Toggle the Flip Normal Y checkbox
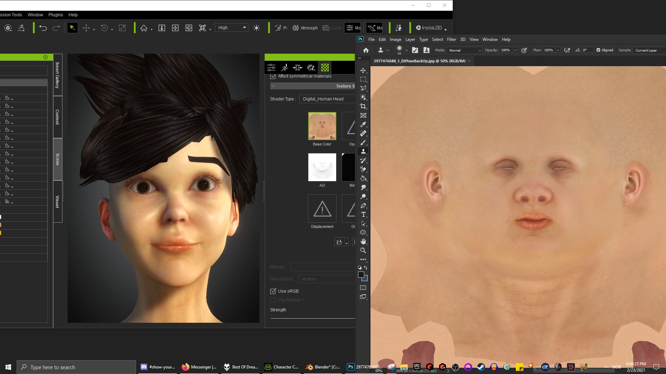Viewport: 666px width, 374px height. [x=273, y=300]
